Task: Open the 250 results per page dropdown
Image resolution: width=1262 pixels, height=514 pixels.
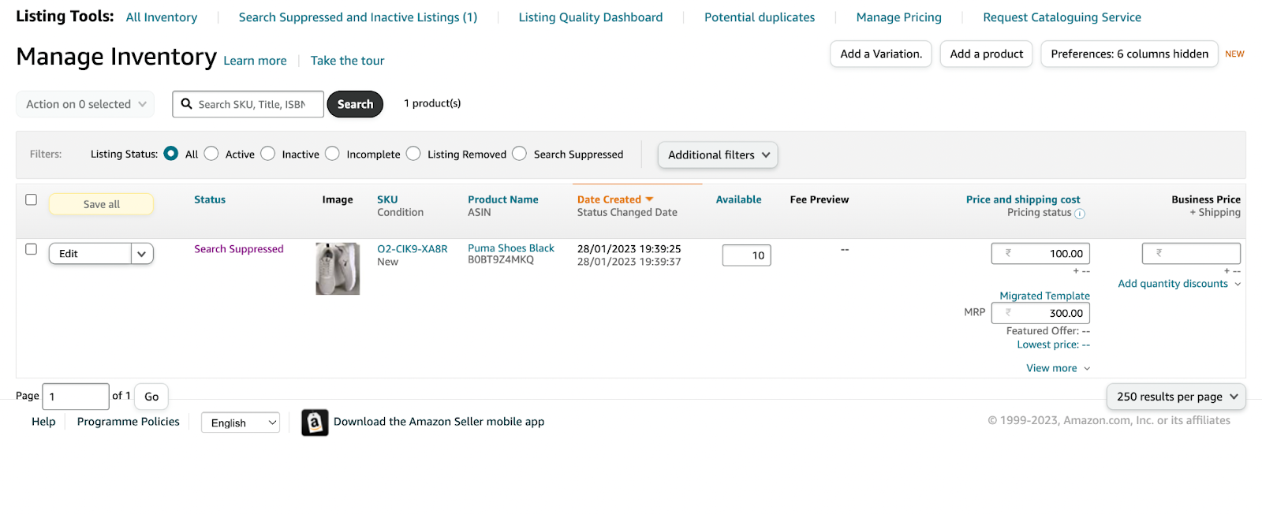Action: 1176,397
